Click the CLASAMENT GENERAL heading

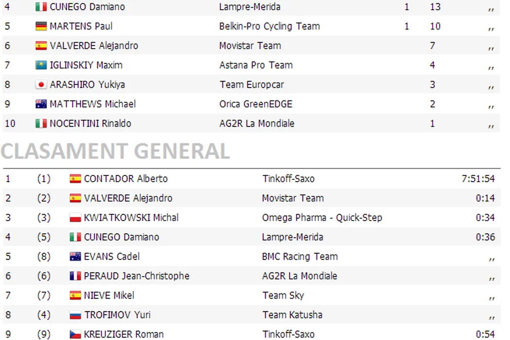click(x=115, y=152)
